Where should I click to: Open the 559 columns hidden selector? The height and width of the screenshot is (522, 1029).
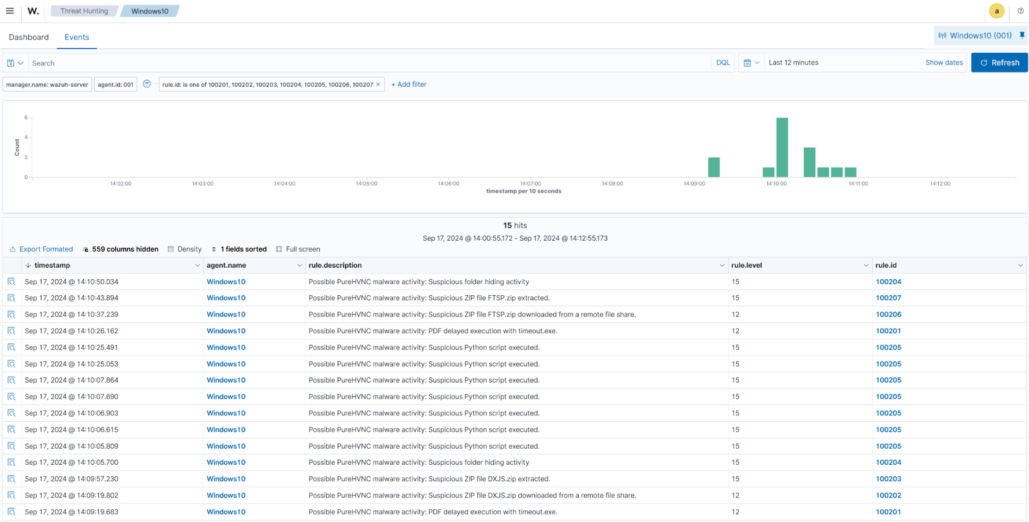(120, 249)
